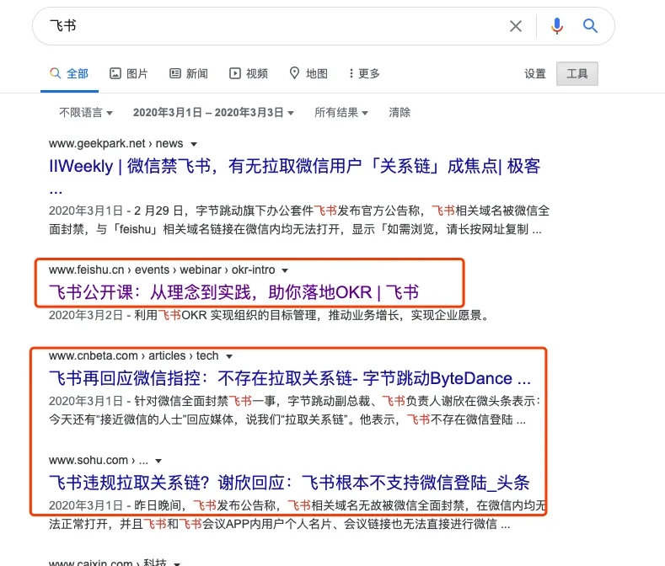The width and height of the screenshot is (665, 566).
Task: Click the www.geekpark.net › news URL text
Action: tap(115, 143)
